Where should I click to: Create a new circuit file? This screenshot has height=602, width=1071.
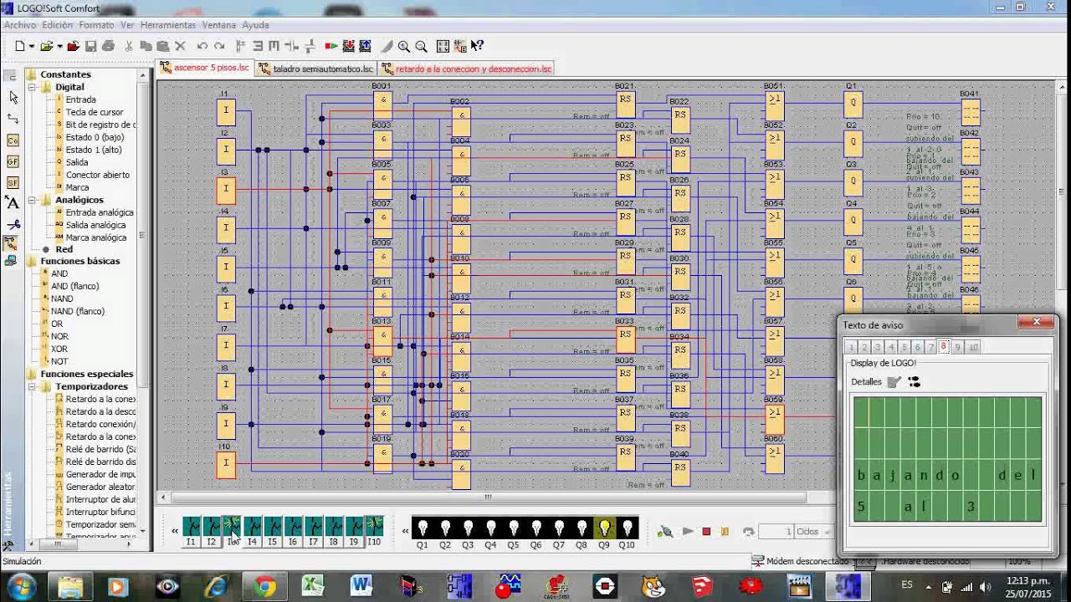click(x=19, y=47)
